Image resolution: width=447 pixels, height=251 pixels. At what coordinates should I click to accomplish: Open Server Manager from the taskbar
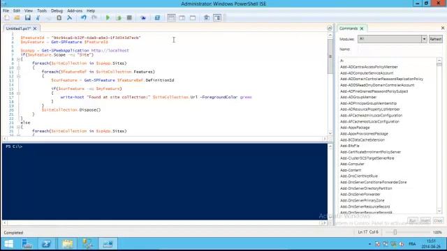tap(27, 244)
